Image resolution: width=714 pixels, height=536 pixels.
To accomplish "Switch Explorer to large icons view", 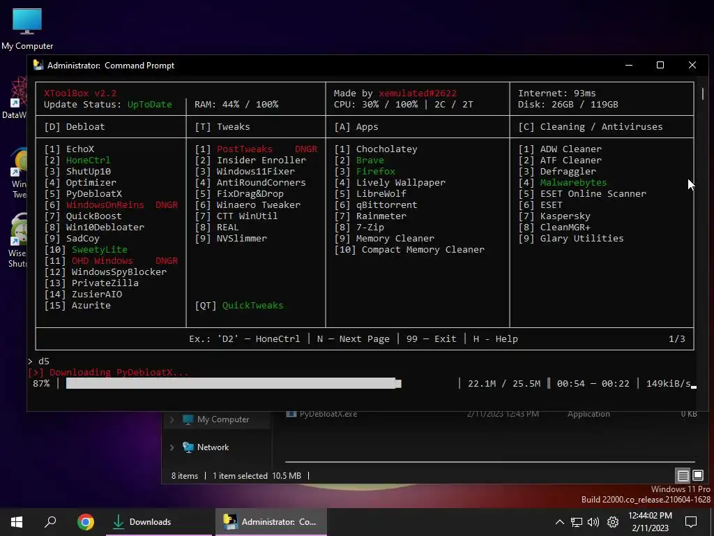I will tap(697, 476).
